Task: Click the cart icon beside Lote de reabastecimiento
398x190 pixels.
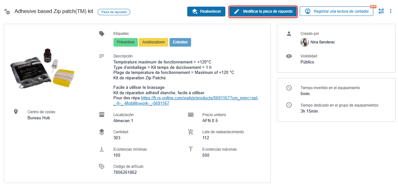Action: pyautogui.click(x=191, y=132)
